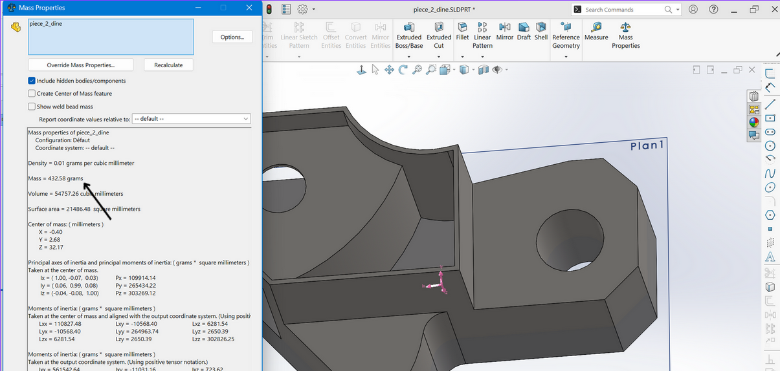780x371 pixels.
Task: Open the File Properties list icon
Action: coord(285,9)
